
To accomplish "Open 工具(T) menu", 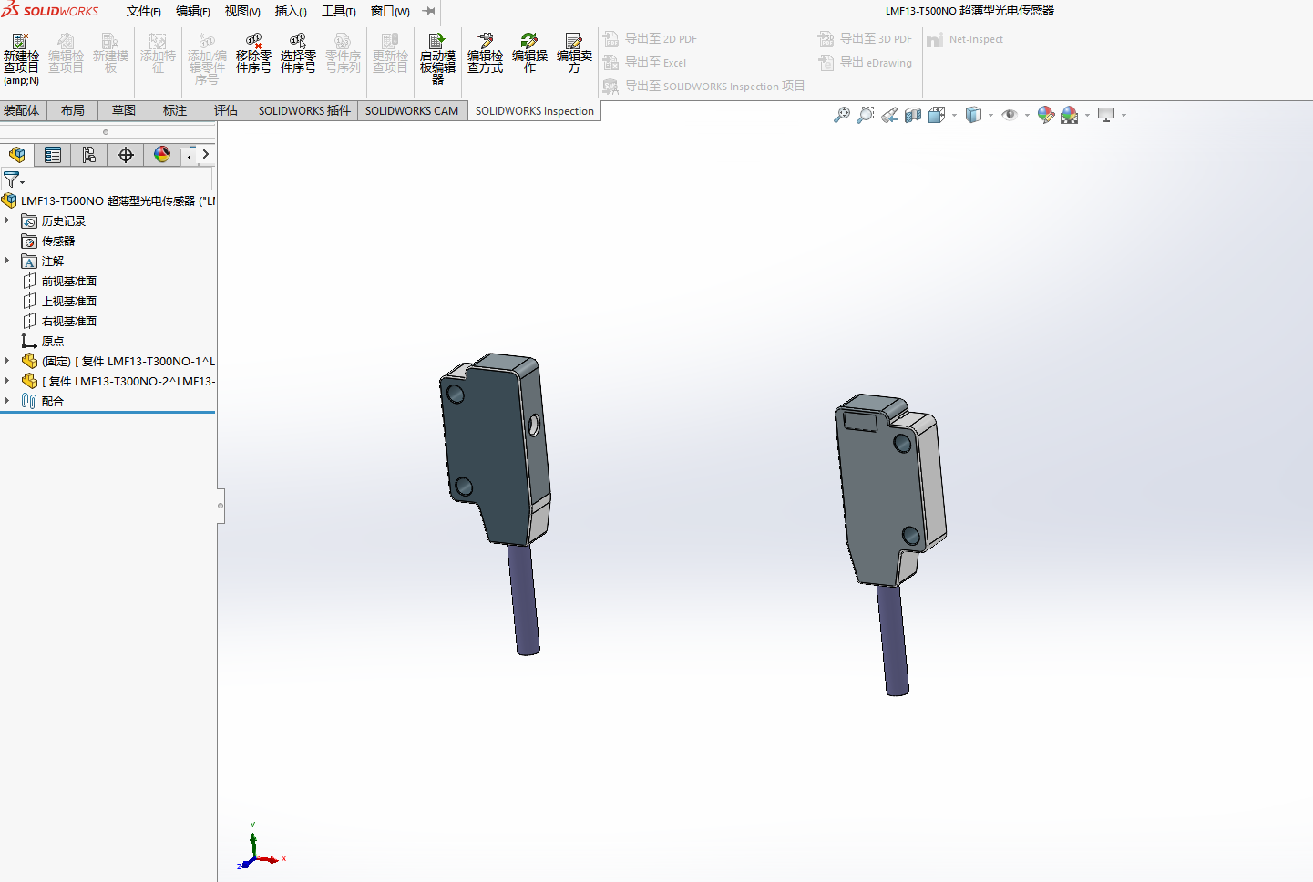I will [x=339, y=11].
